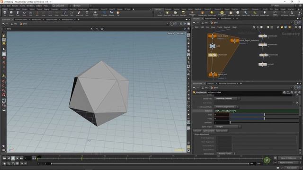Open Layout menu in network editor
This screenshot has width=303, height=170.
[x=227, y=27]
